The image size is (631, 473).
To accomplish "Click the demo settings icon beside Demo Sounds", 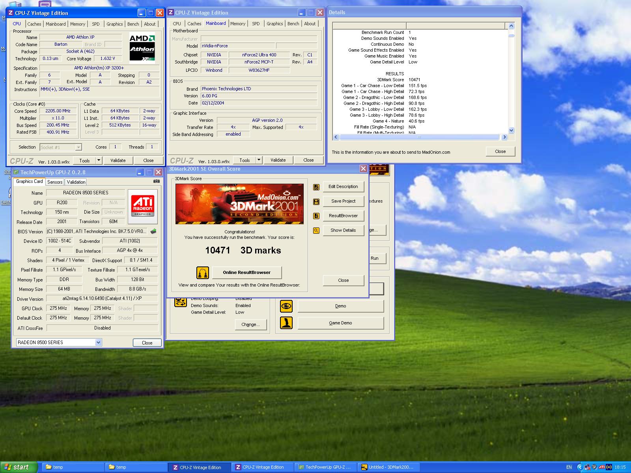I will pos(180,302).
